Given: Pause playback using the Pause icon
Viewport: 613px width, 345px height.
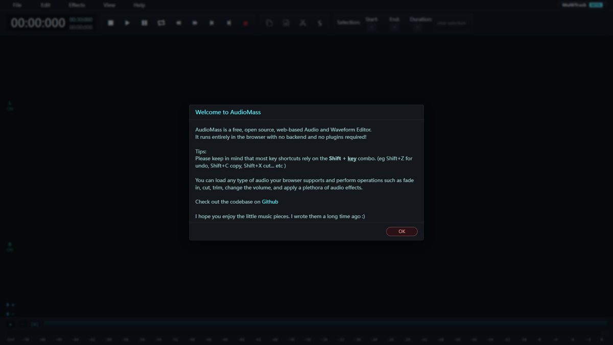Looking at the screenshot, I should 144,23.
